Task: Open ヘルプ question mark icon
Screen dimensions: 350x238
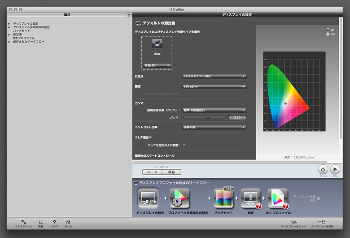Action: coord(54,222)
